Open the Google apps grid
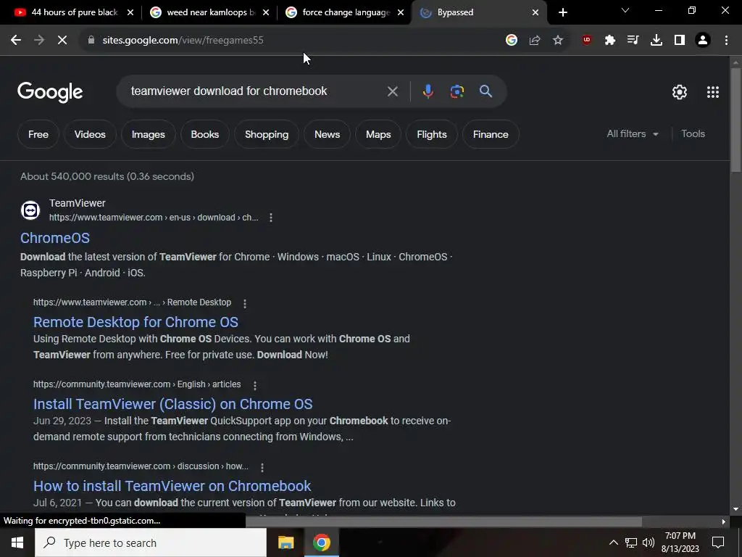 [x=713, y=92]
